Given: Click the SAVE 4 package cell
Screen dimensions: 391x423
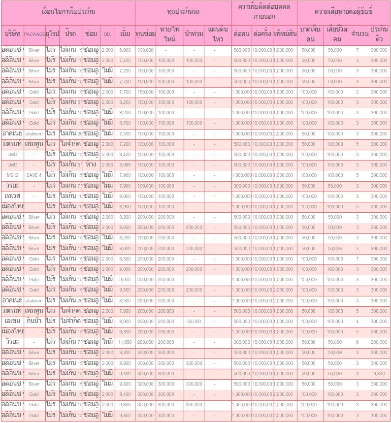Looking at the screenshot, I should (34, 175).
